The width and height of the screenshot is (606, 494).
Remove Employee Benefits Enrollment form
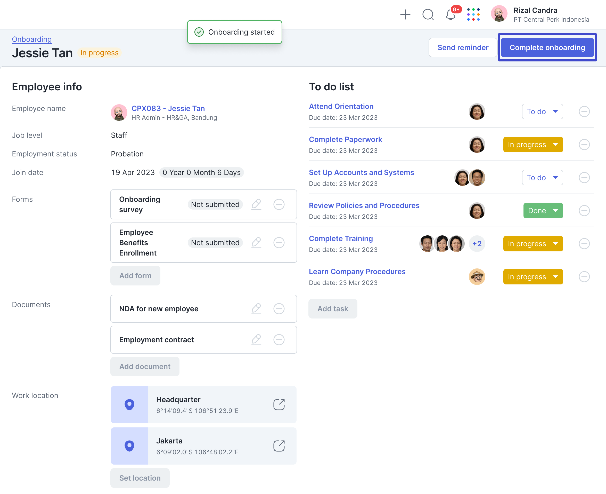pyautogui.click(x=279, y=242)
